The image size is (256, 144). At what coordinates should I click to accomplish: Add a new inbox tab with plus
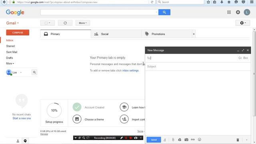pyautogui.click(x=194, y=34)
